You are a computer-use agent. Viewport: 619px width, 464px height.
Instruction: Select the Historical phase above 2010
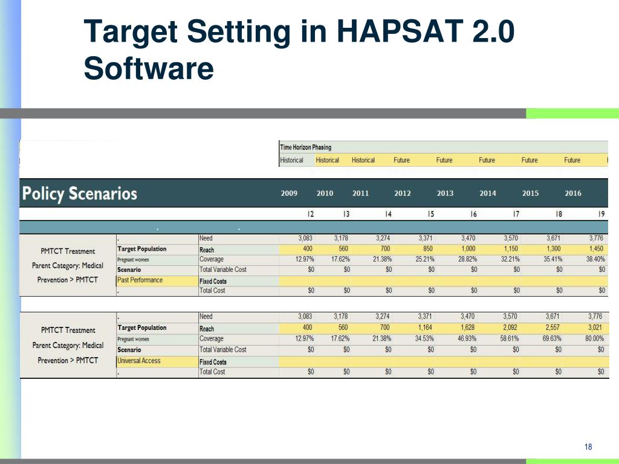click(x=327, y=160)
